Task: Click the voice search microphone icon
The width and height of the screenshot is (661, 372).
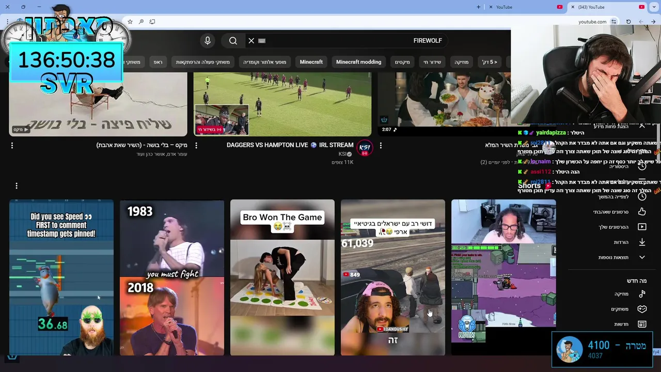Action: point(208,41)
